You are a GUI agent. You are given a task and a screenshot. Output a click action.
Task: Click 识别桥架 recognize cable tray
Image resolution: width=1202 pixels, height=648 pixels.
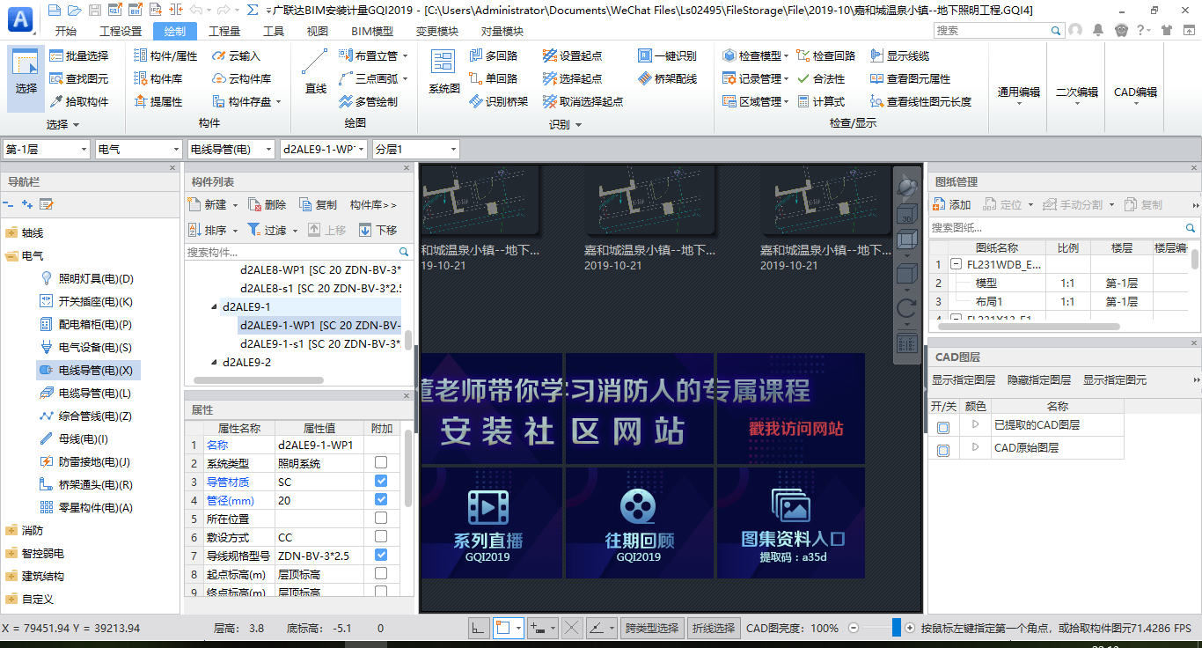coord(498,101)
